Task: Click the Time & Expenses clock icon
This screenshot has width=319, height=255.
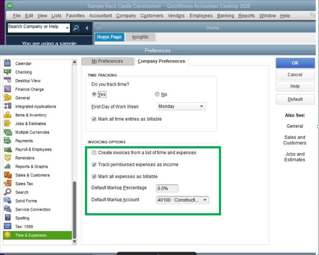Action: click(8, 235)
